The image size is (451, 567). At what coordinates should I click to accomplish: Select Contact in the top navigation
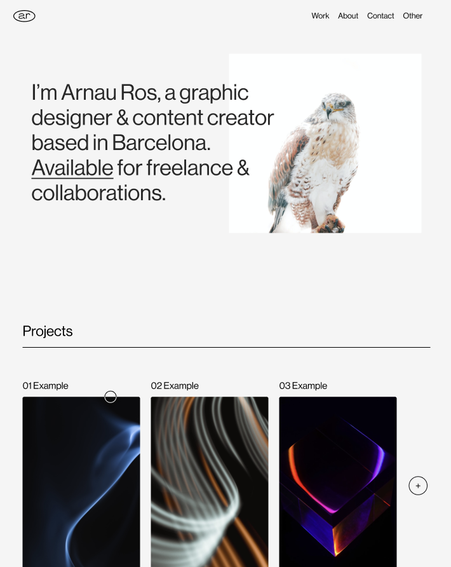tap(380, 16)
